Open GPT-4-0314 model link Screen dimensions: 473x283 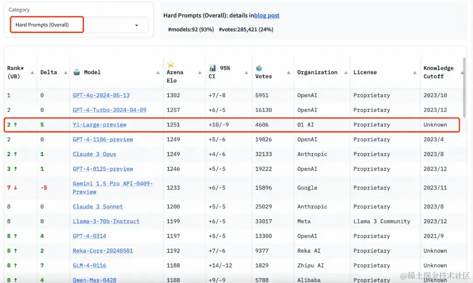pos(89,236)
